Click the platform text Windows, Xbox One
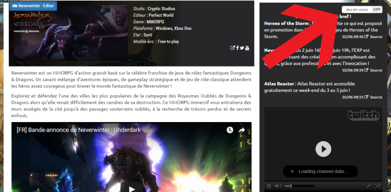The height and width of the screenshot is (192, 391). 174,28
